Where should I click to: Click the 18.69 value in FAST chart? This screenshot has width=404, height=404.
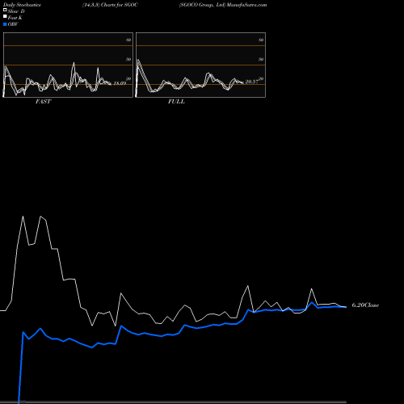[120, 83]
